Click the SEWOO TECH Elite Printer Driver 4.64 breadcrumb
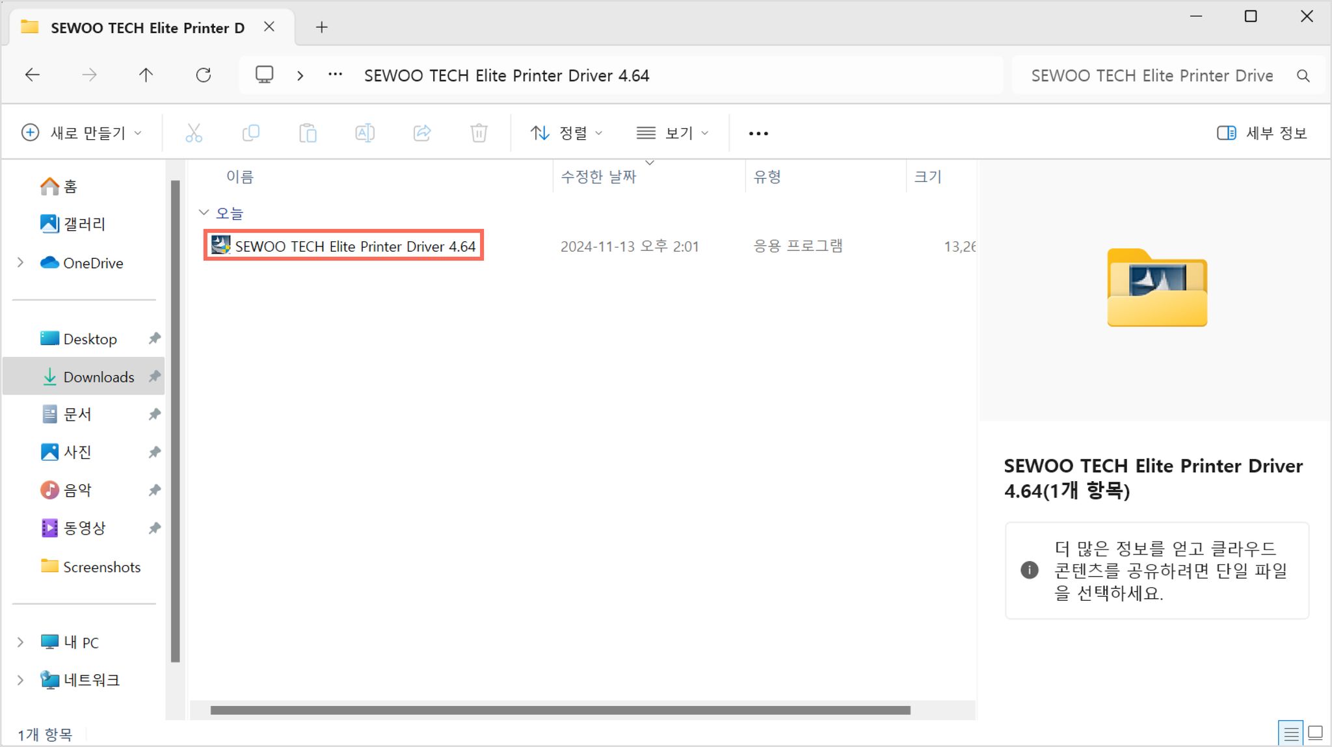This screenshot has width=1332, height=747. pyautogui.click(x=506, y=75)
